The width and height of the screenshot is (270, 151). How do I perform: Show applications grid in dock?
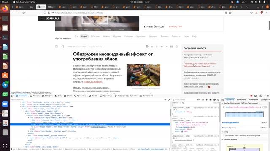5,146
